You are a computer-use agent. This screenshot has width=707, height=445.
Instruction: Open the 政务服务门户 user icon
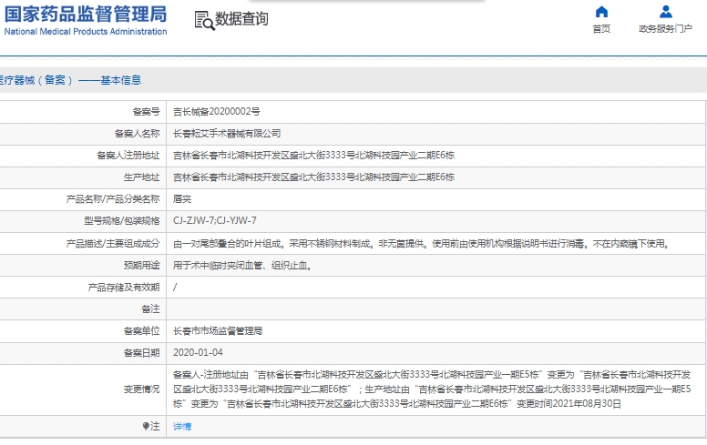(x=665, y=12)
